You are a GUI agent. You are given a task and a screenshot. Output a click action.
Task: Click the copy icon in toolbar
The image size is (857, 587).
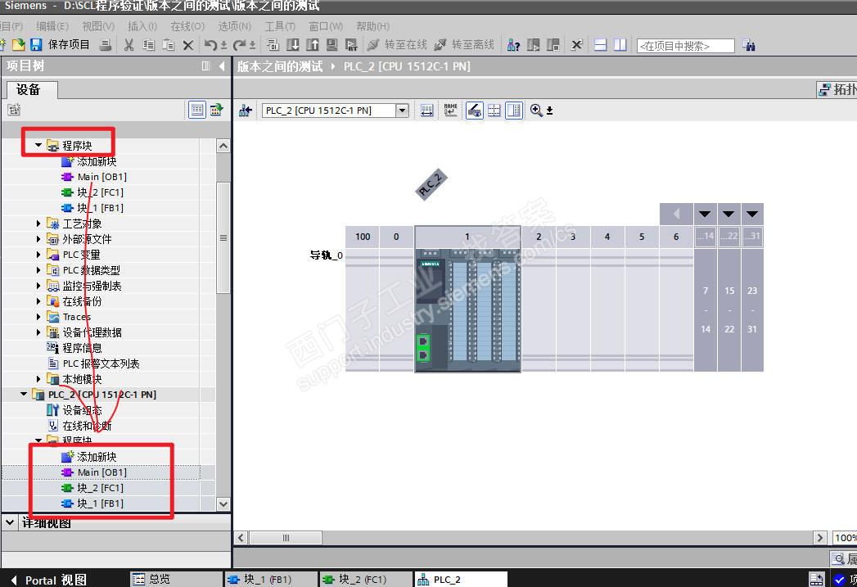coord(148,45)
